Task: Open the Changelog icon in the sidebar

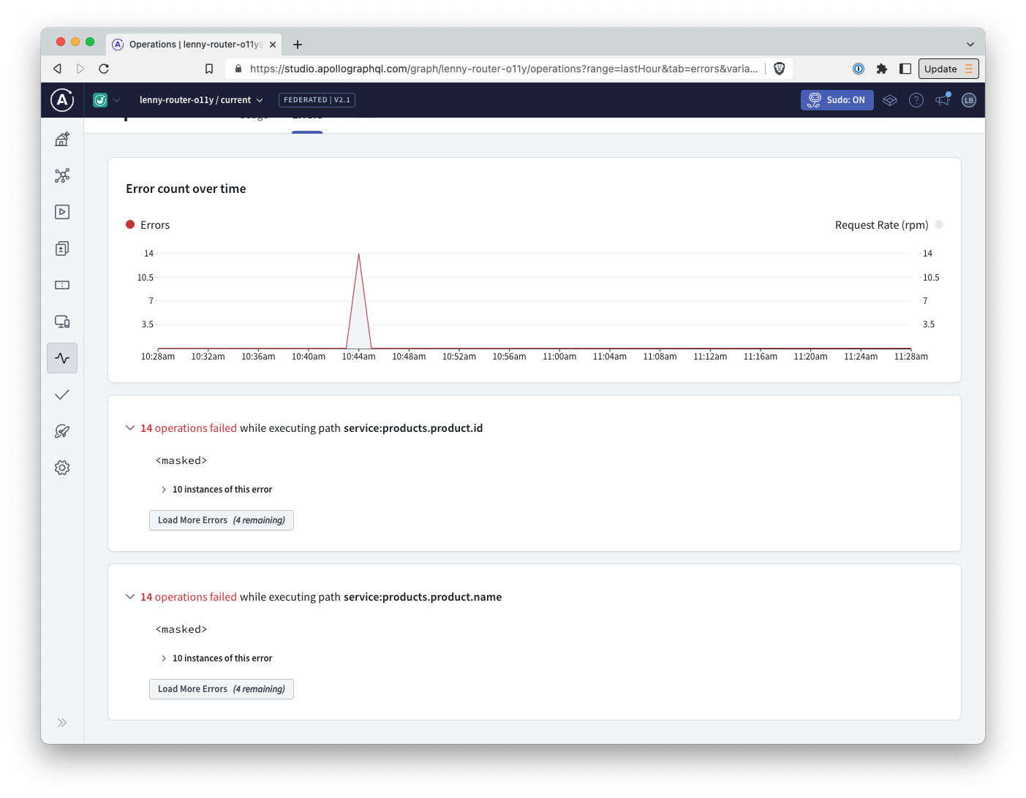Action: (62, 248)
